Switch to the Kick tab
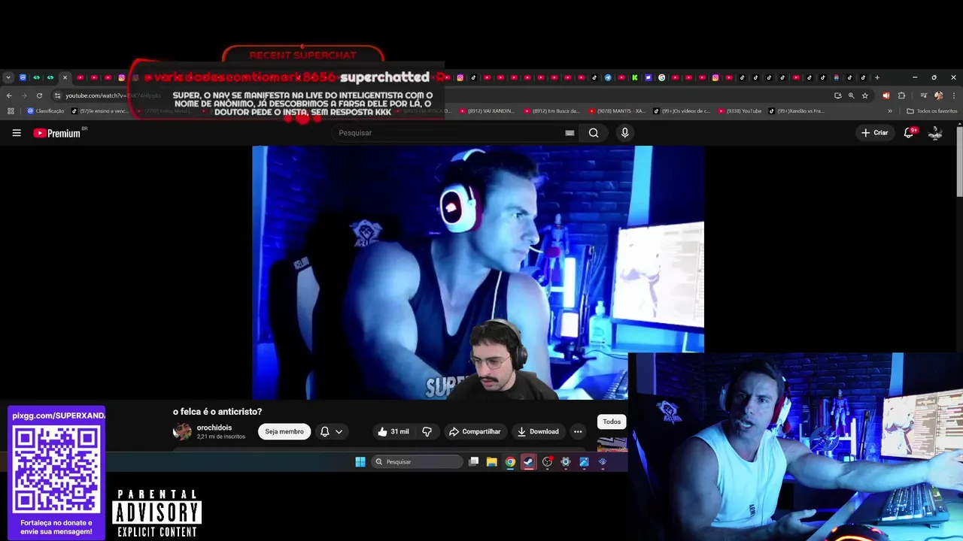The height and width of the screenshot is (541, 963). point(634,77)
